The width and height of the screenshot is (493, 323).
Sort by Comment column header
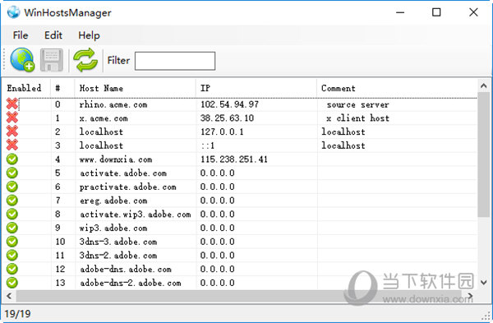pos(397,88)
